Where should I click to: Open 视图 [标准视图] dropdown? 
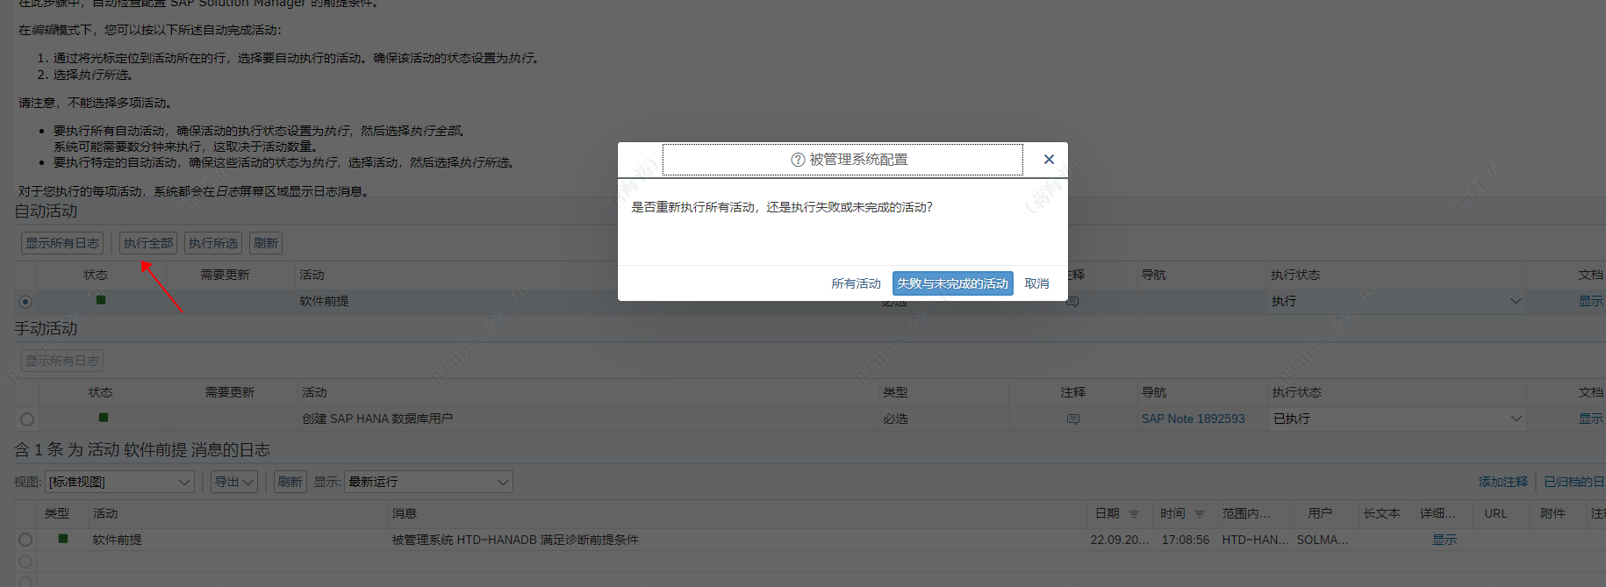pos(119,482)
